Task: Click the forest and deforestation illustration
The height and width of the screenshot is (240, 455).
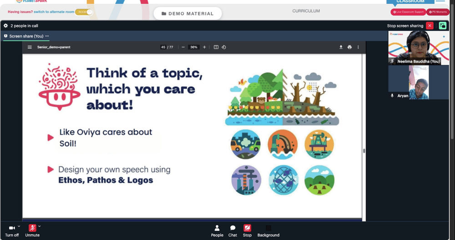Action: [282, 97]
